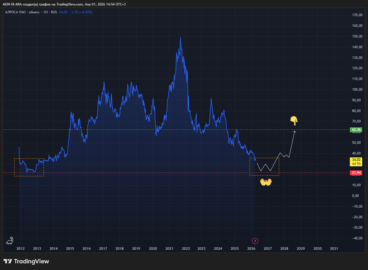Viewport: 368px width, 270px height.
Task: Click the 2031 year label on time axis
Action: (334, 249)
